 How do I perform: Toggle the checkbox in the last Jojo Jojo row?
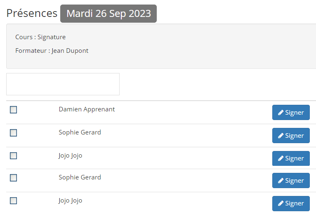coord(13,201)
